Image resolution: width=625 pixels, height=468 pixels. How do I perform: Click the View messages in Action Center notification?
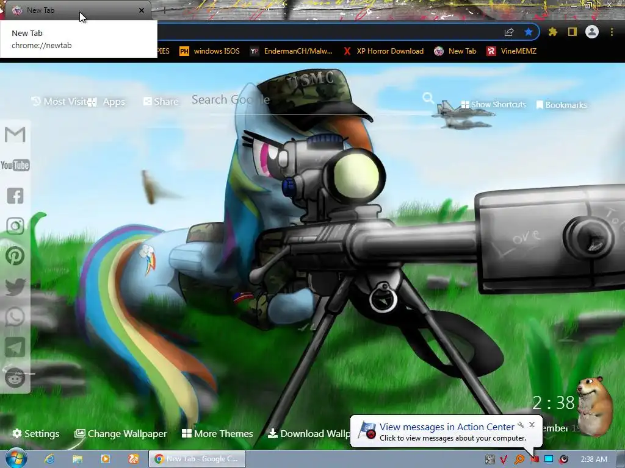pos(446,431)
